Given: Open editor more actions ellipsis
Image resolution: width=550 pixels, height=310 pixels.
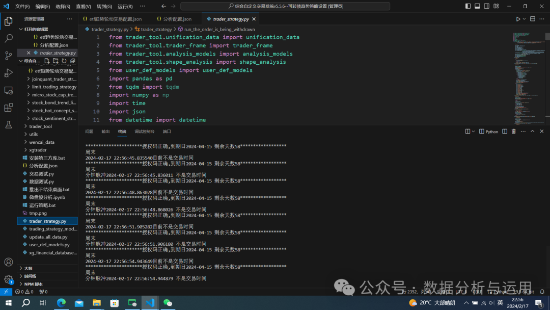Looking at the screenshot, I should tap(541, 19).
